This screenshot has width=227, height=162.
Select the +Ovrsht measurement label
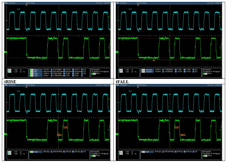pos(149,70)
